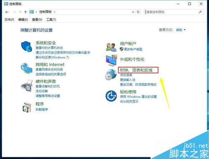Image resolution: width=209 pixels, height=159 pixels.
Task: Expand the chevron before 控制面板 in path
Action: click(x=36, y=12)
